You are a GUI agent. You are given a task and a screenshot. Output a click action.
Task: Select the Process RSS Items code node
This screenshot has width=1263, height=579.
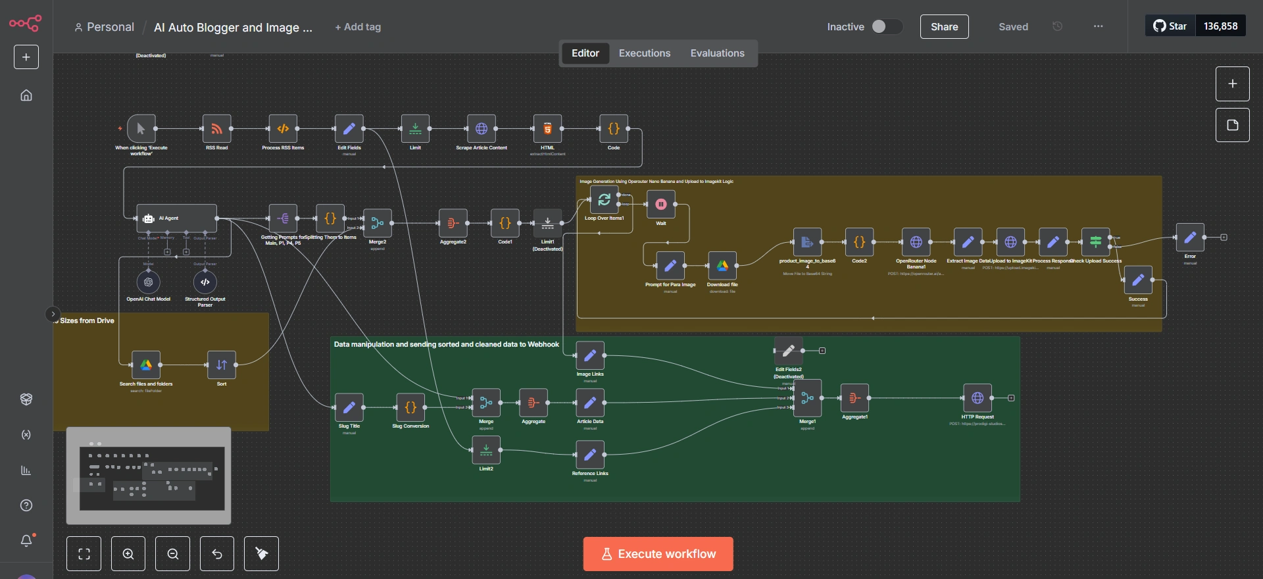[283, 129]
